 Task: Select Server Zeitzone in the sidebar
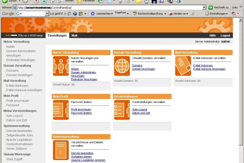(x=16, y=149)
